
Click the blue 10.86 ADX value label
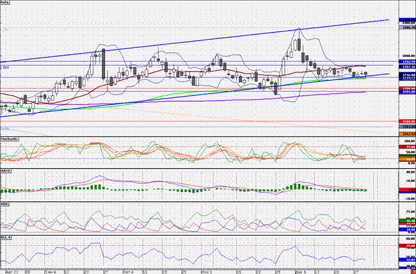pos(407,229)
